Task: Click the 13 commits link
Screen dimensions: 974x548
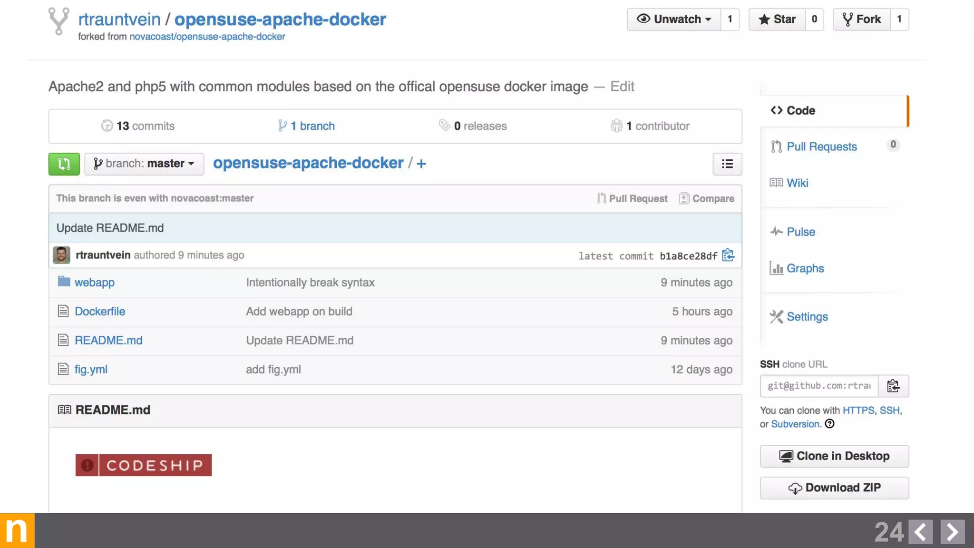Action: click(138, 126)
